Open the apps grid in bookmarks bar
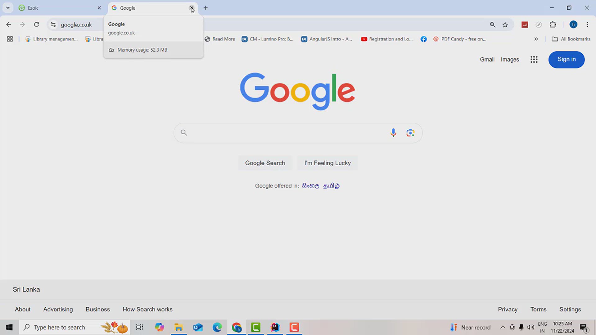The image size is (596, 335). click(10, 39)
